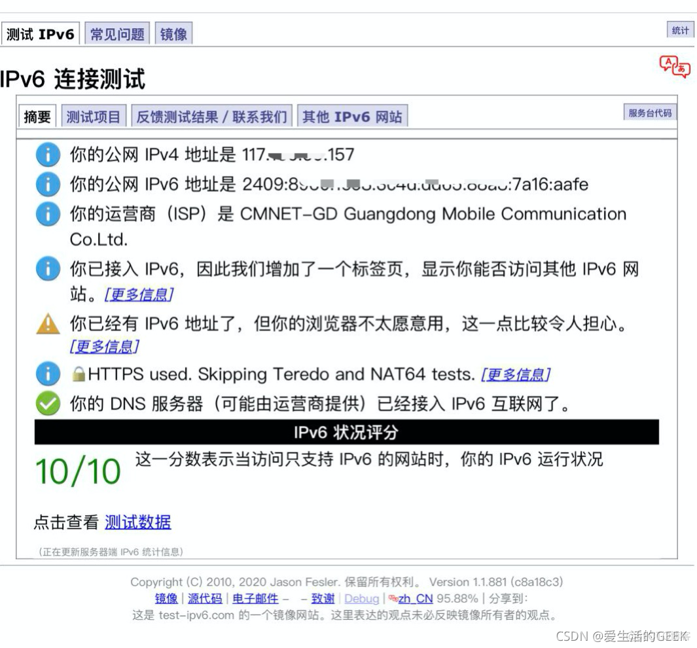Open the zh_CN language link
The width and height of the screenshot is (697, 648).
[415, 599]
